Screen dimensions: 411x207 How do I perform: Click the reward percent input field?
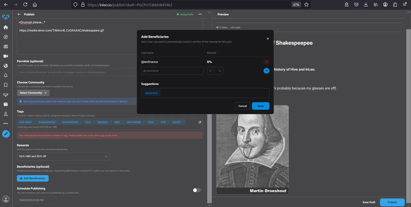pos(215,71)
